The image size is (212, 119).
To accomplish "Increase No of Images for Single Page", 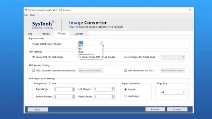I will (x=184, y=56).
